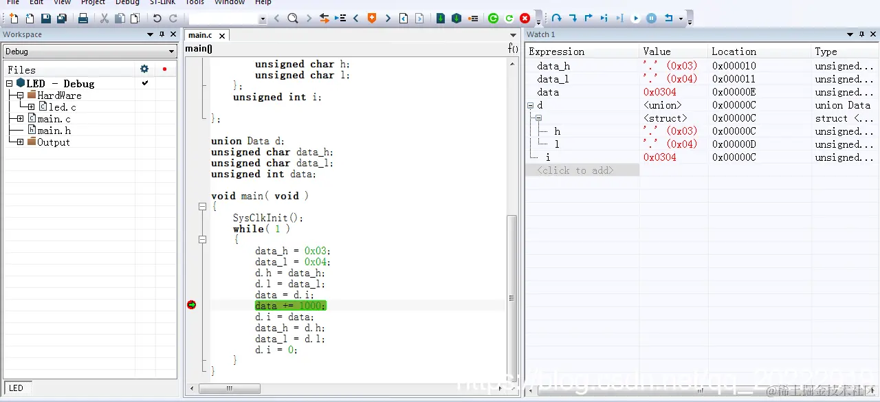The width and height of the screenshot is (880, 402).
Task: Toggle a bookmark with the orange bookmark icon
Action: 372,19
